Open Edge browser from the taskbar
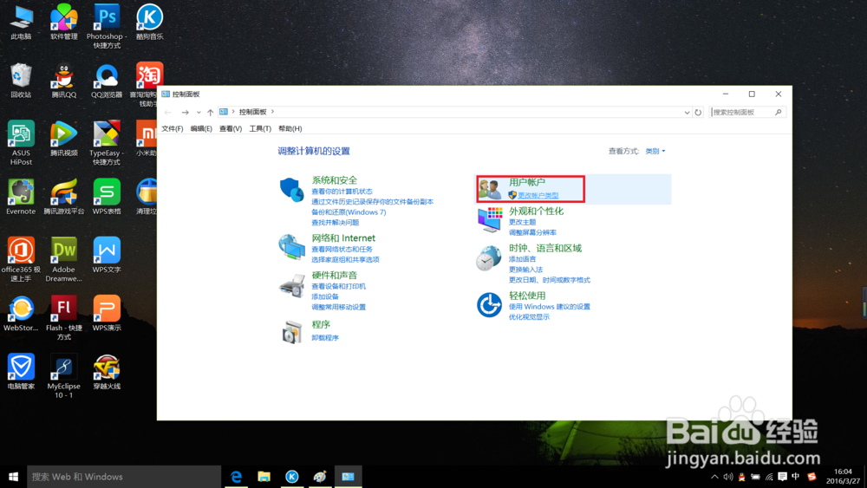 pyautogui.click(x=236, y=477)
